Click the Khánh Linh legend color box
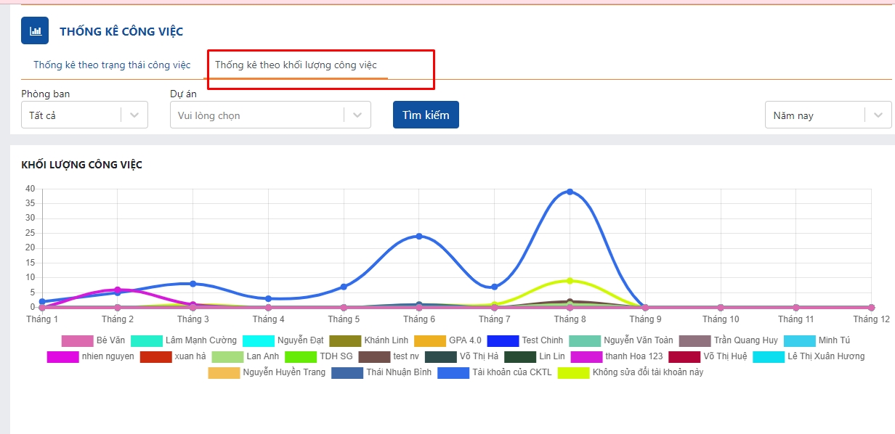This screenshot has width=895, height=434. 344,340
